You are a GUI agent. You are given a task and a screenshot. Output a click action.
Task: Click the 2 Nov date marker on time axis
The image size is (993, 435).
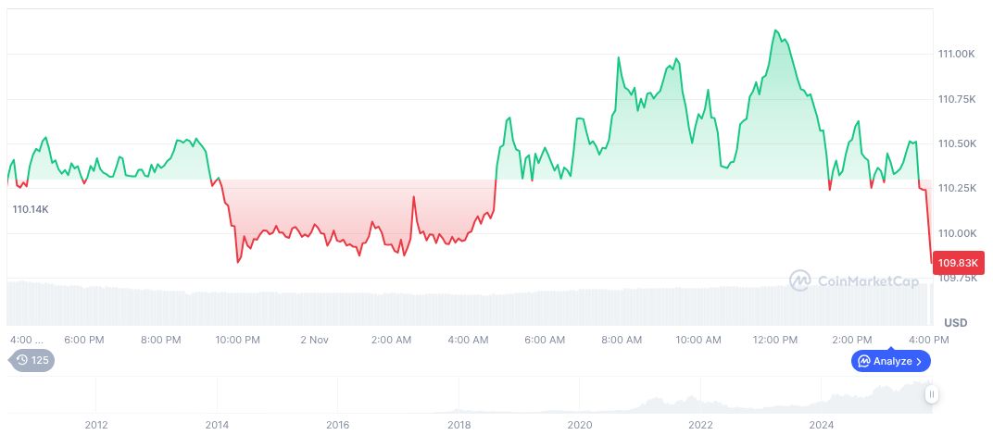tap(315, 340)
